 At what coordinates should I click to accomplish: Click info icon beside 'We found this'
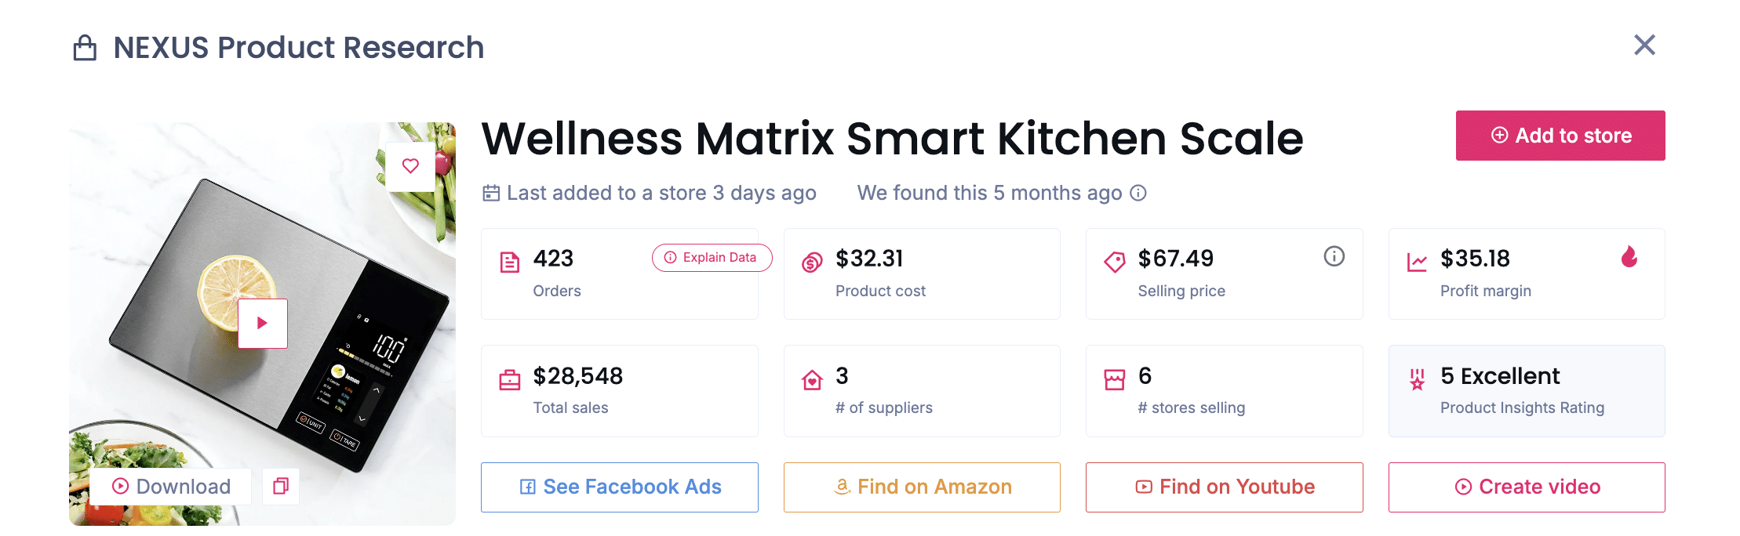coord(1138,193)
